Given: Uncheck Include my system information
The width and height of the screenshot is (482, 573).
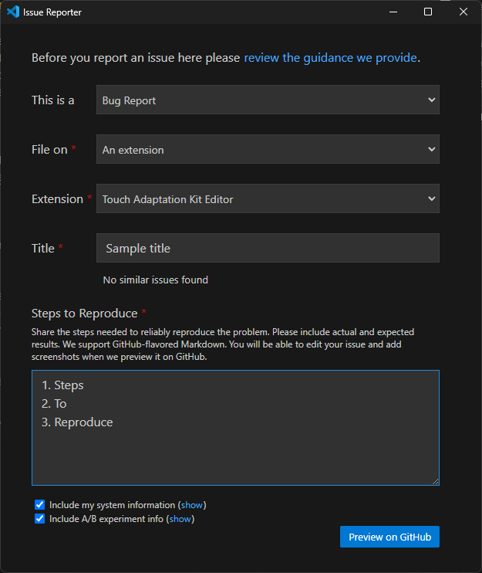Looking at the screenshot, I should coord(40,505).
